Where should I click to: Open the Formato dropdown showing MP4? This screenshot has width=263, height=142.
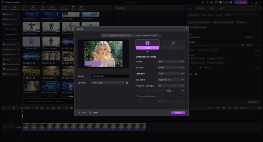coord(171,61)
